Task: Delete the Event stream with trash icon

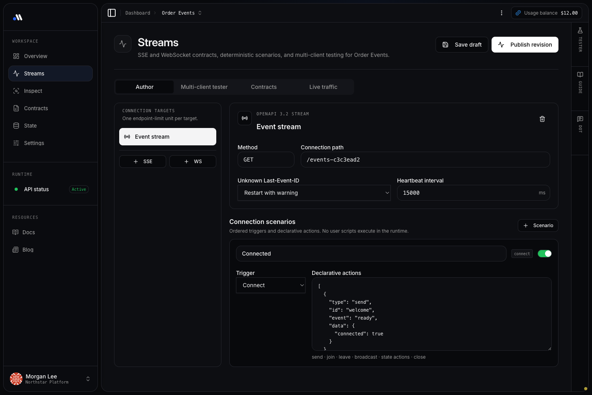Action: [542, 119]
